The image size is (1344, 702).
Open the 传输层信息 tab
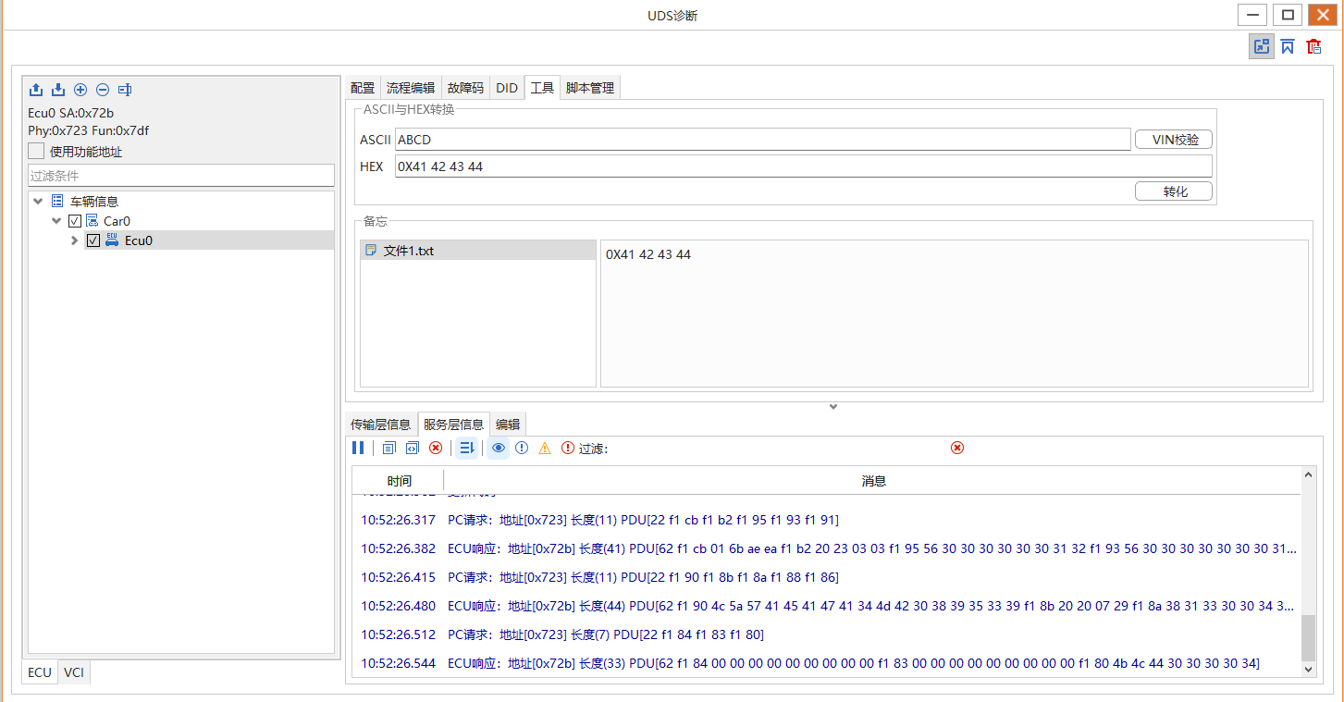click(x=380, y=425)
